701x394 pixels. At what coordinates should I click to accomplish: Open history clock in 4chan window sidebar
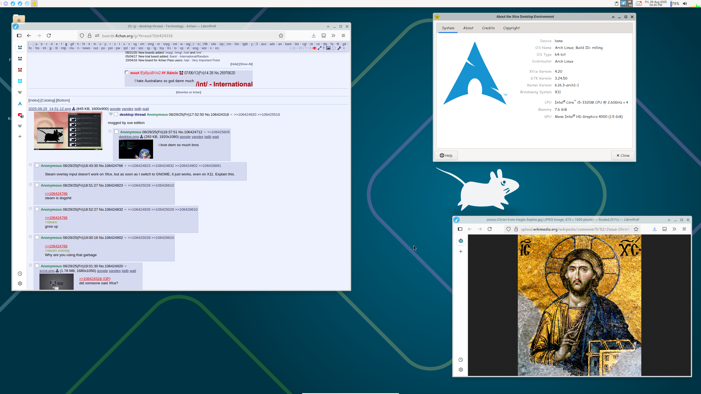pyautogui.click(x=20, y=274)
